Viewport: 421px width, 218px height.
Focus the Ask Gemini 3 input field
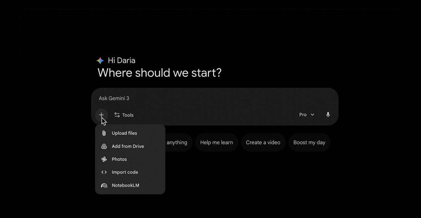click(x=215, y=98)
